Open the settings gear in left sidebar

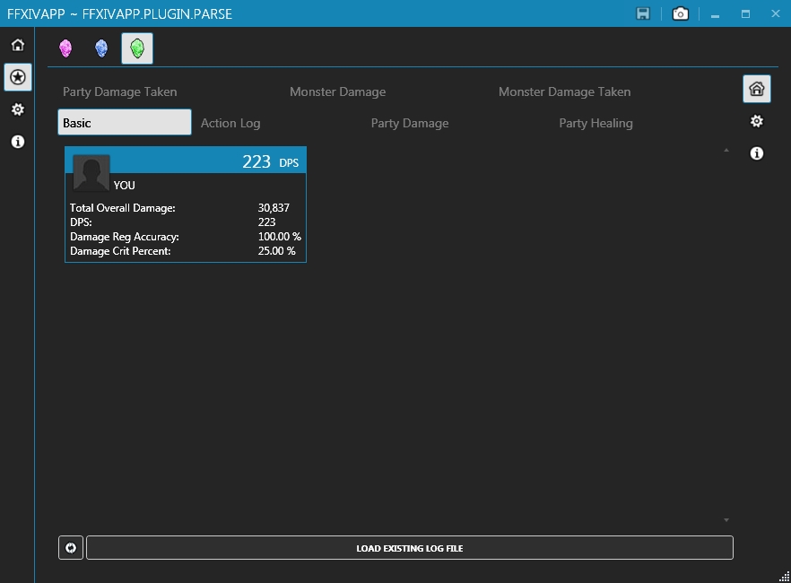pyautogui.click(x=18, y=109)
